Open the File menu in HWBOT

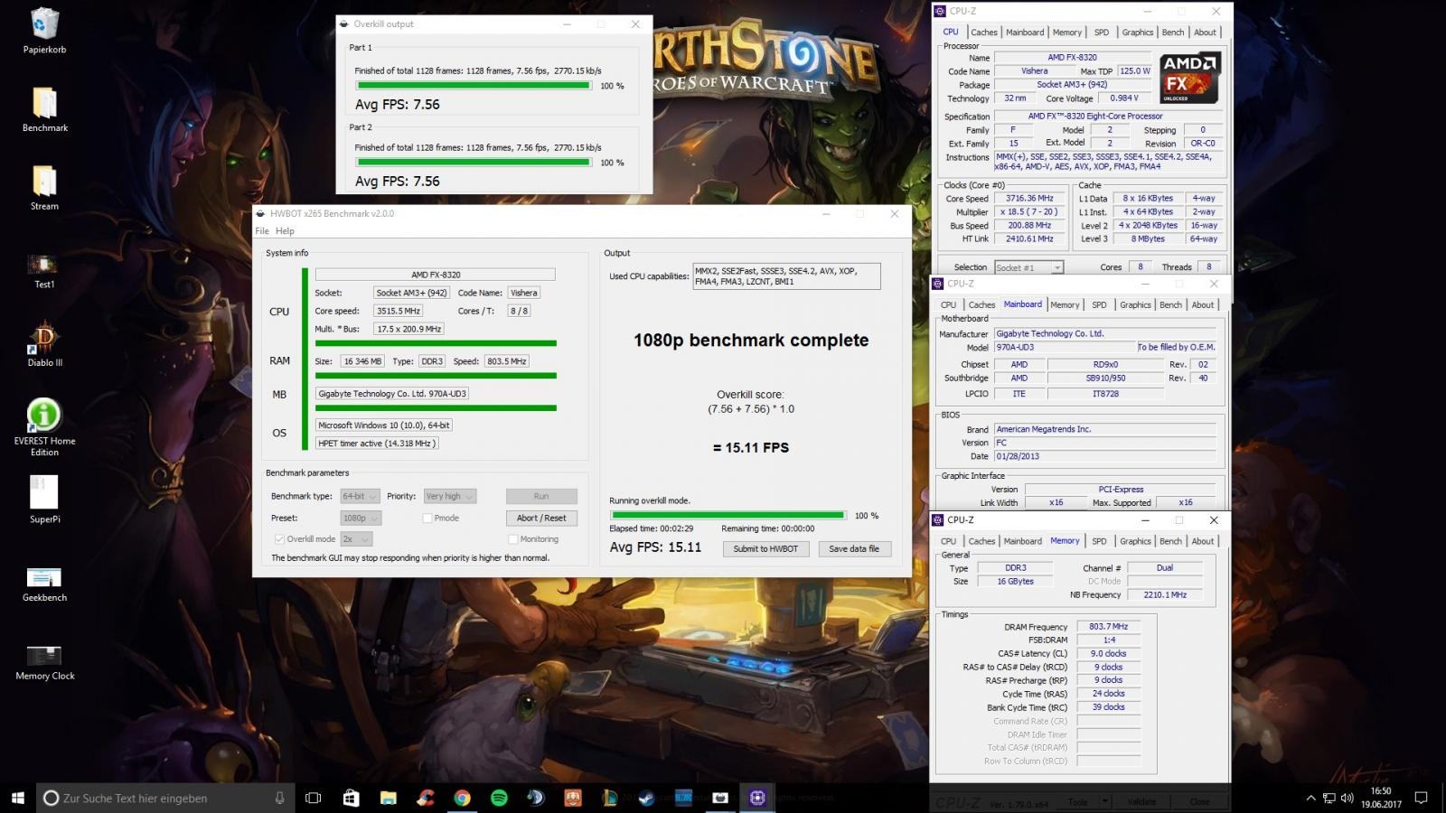click(x=262, y=231)
